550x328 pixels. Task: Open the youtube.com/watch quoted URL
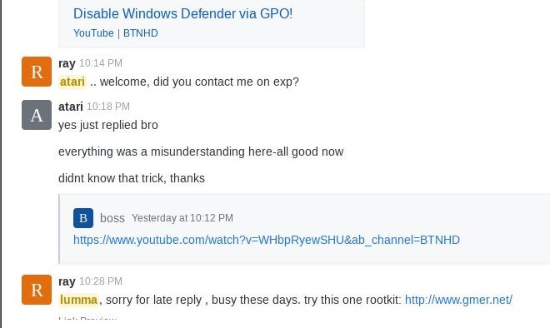coord(267,240)
